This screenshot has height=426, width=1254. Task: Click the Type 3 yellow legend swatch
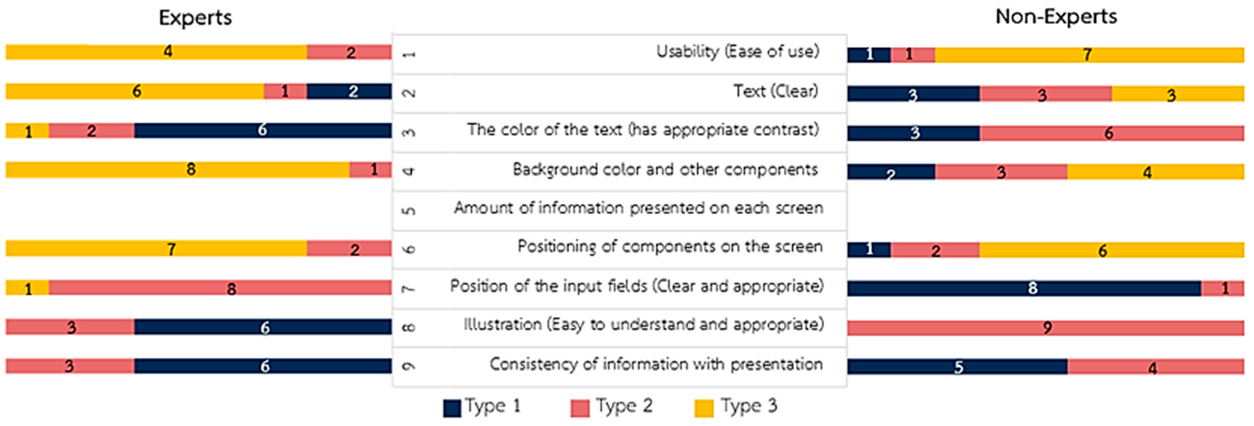pyautogui.click(x=703, y=408)
